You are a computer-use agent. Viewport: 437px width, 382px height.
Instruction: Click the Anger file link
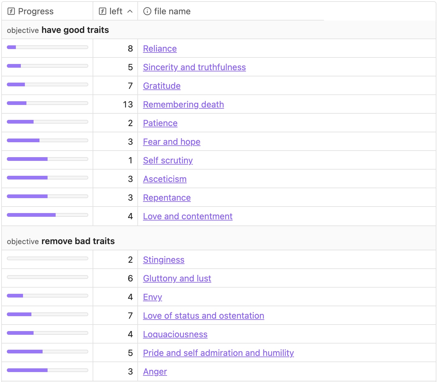[x=155, y=372]
